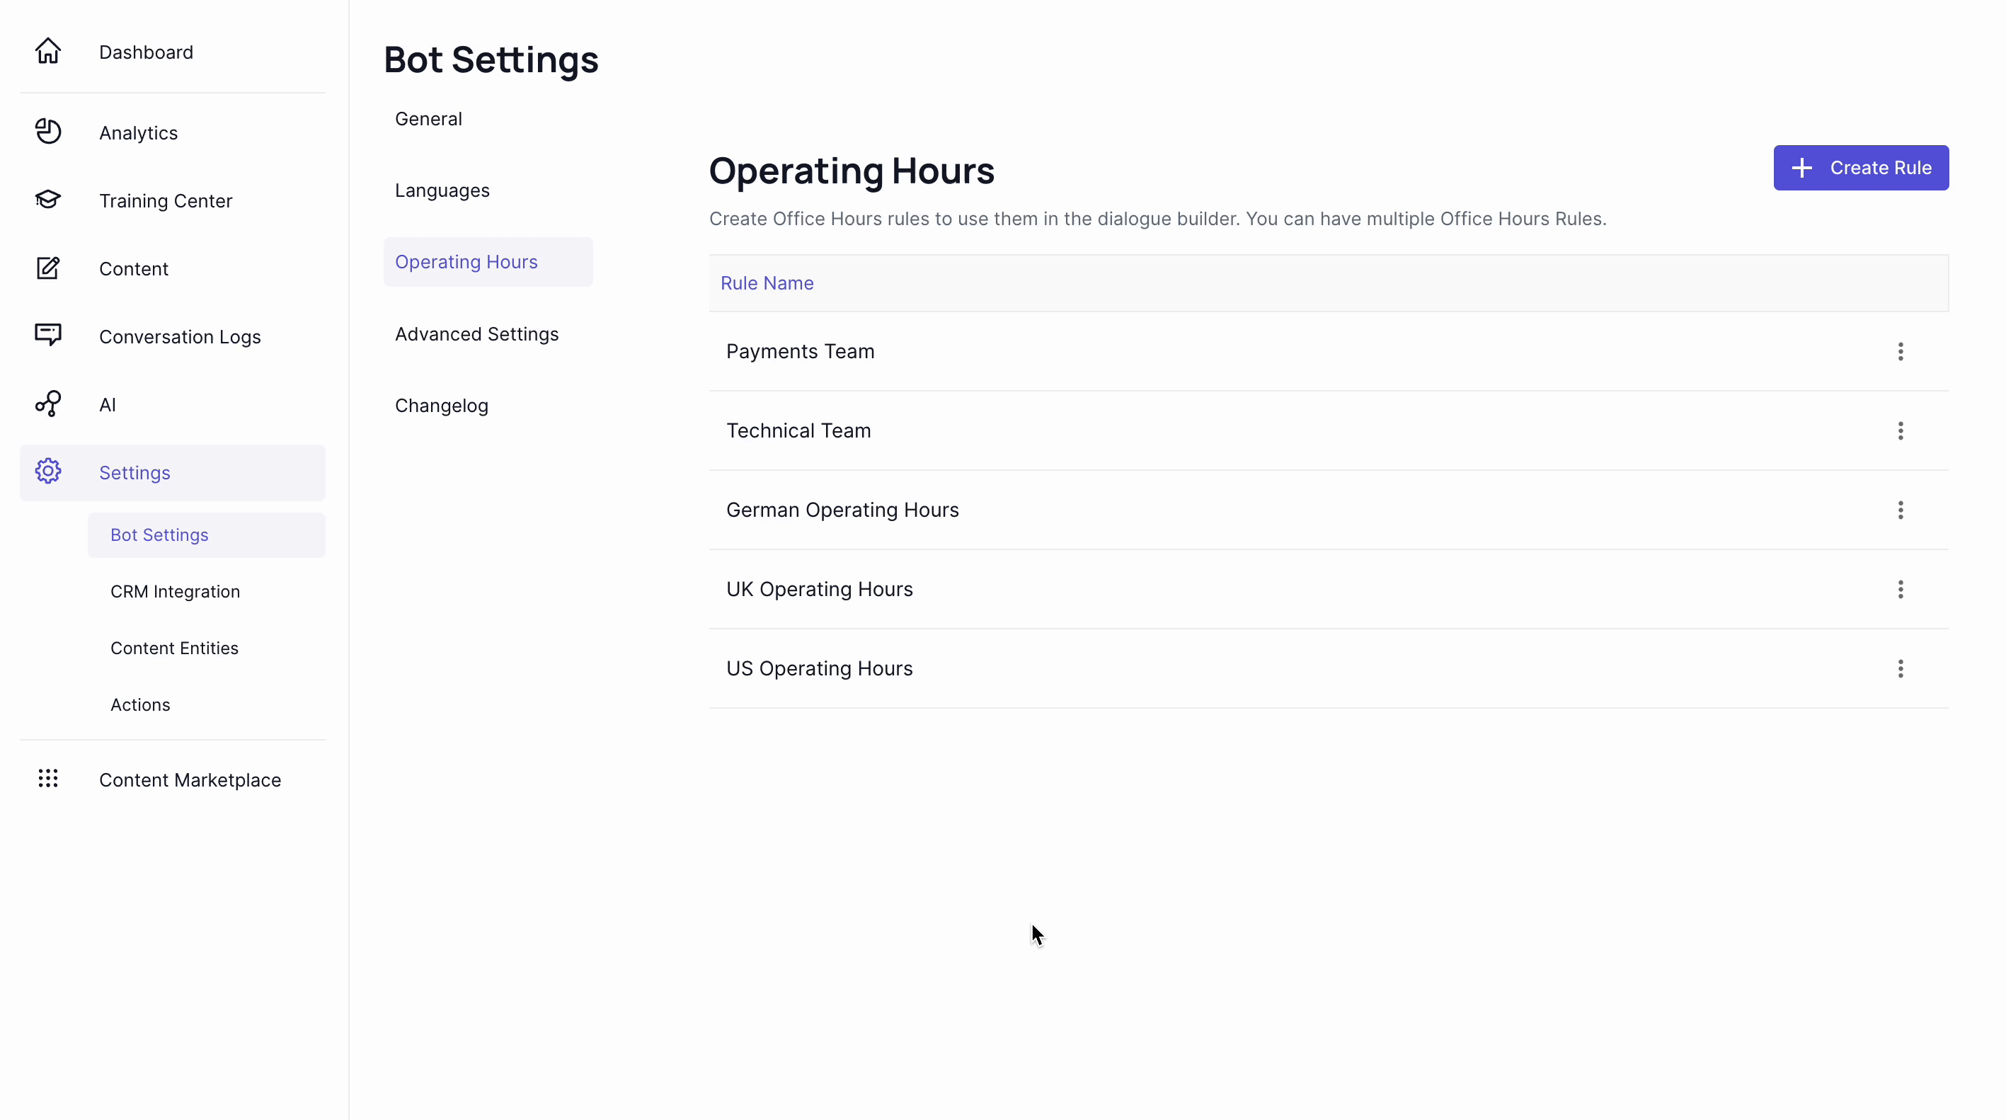
Task: Click Rule Name column header
Action: click(767, 282)
